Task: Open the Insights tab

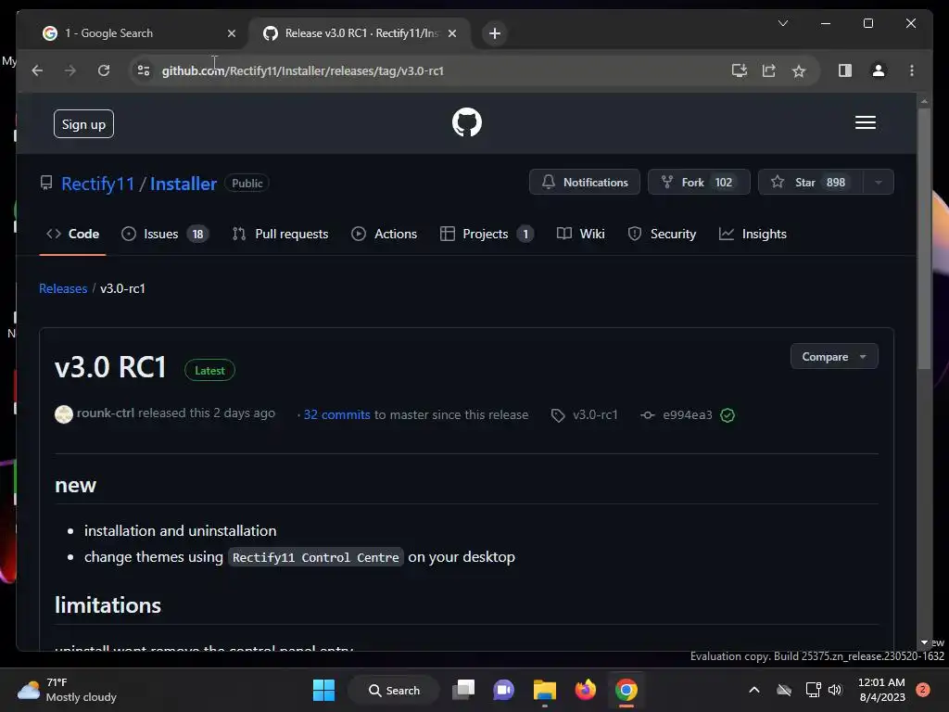Action: click(x=753, y=234)
